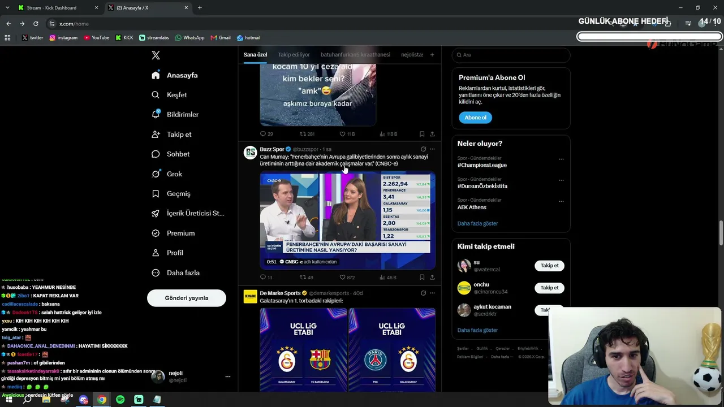Show more suggestions under Kimi takip etmeli

(477, 330)
